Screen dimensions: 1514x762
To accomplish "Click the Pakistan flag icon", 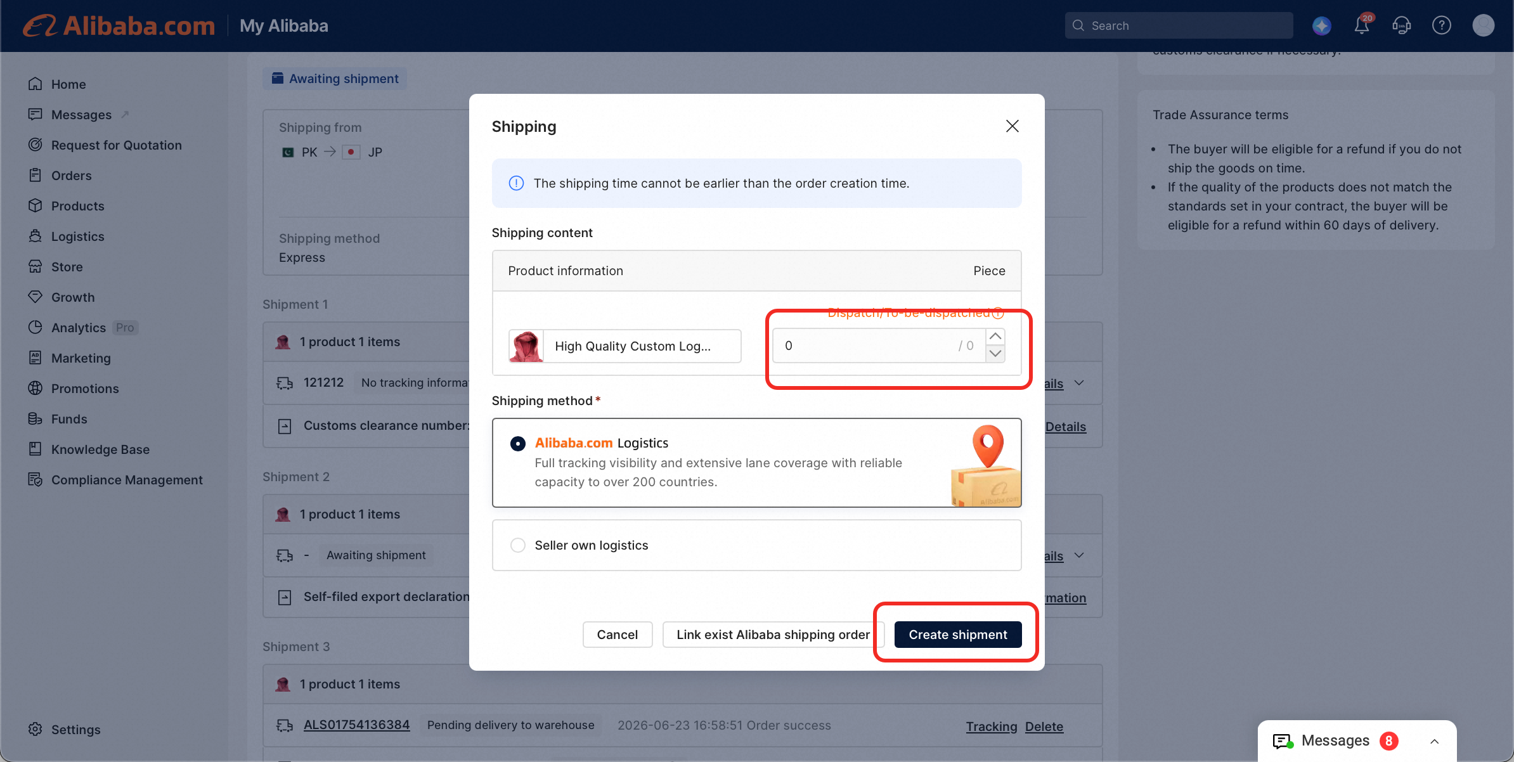I will 288,152.
